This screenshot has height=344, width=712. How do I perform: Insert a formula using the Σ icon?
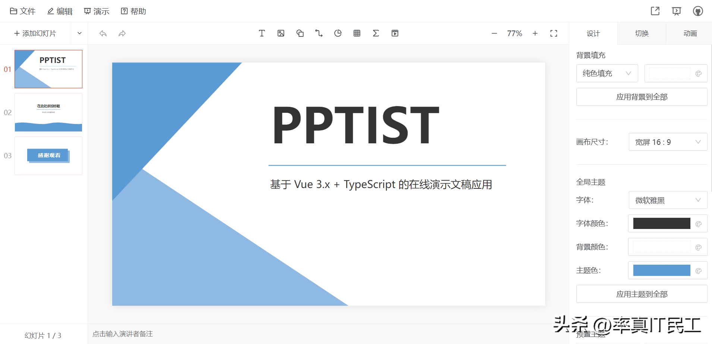(x=376, y=33)
